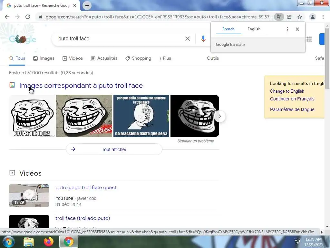330x248 pixels.
Task: Switch to the Images search tab
Action: click(44, 58)
